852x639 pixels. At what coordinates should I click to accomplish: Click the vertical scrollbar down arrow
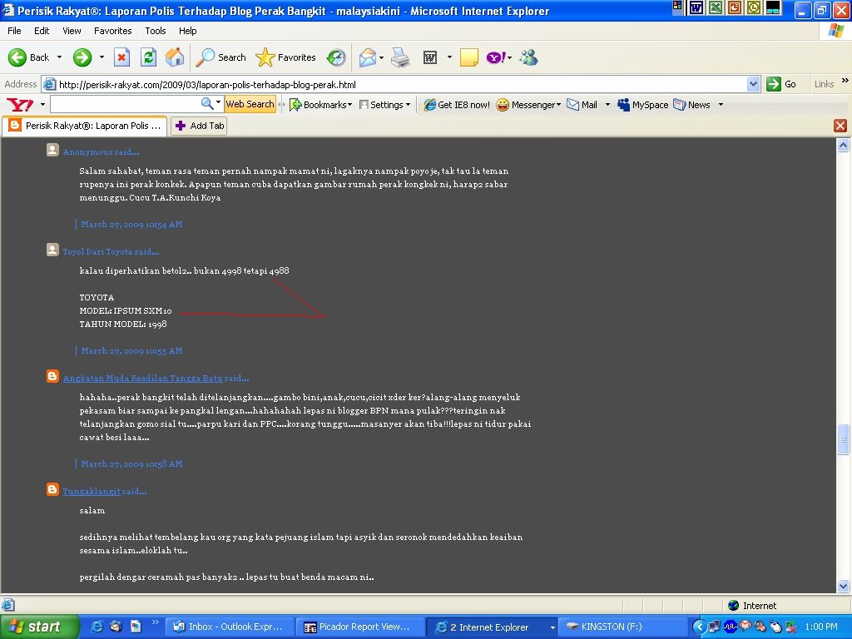[844, 586]
